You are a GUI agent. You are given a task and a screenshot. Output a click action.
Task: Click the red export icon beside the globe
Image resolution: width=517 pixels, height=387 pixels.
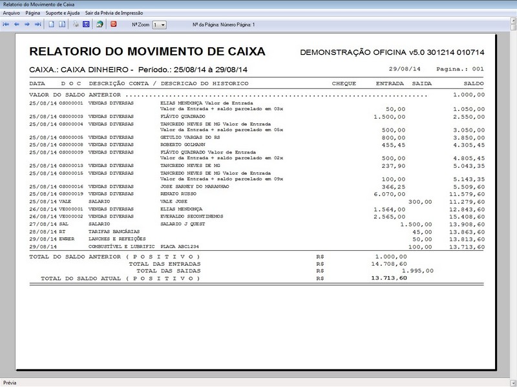click(x=114, y=25)
